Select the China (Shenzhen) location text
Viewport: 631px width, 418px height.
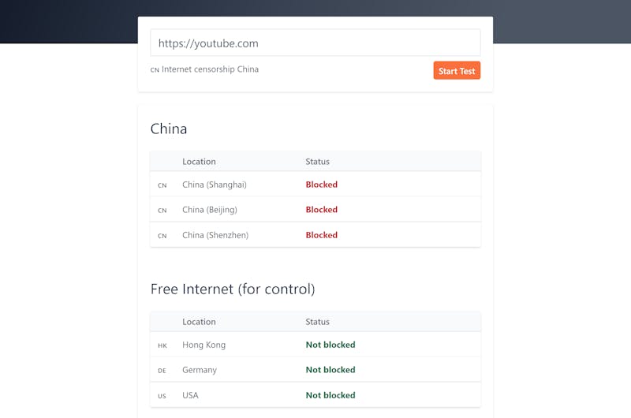point(215,235)
